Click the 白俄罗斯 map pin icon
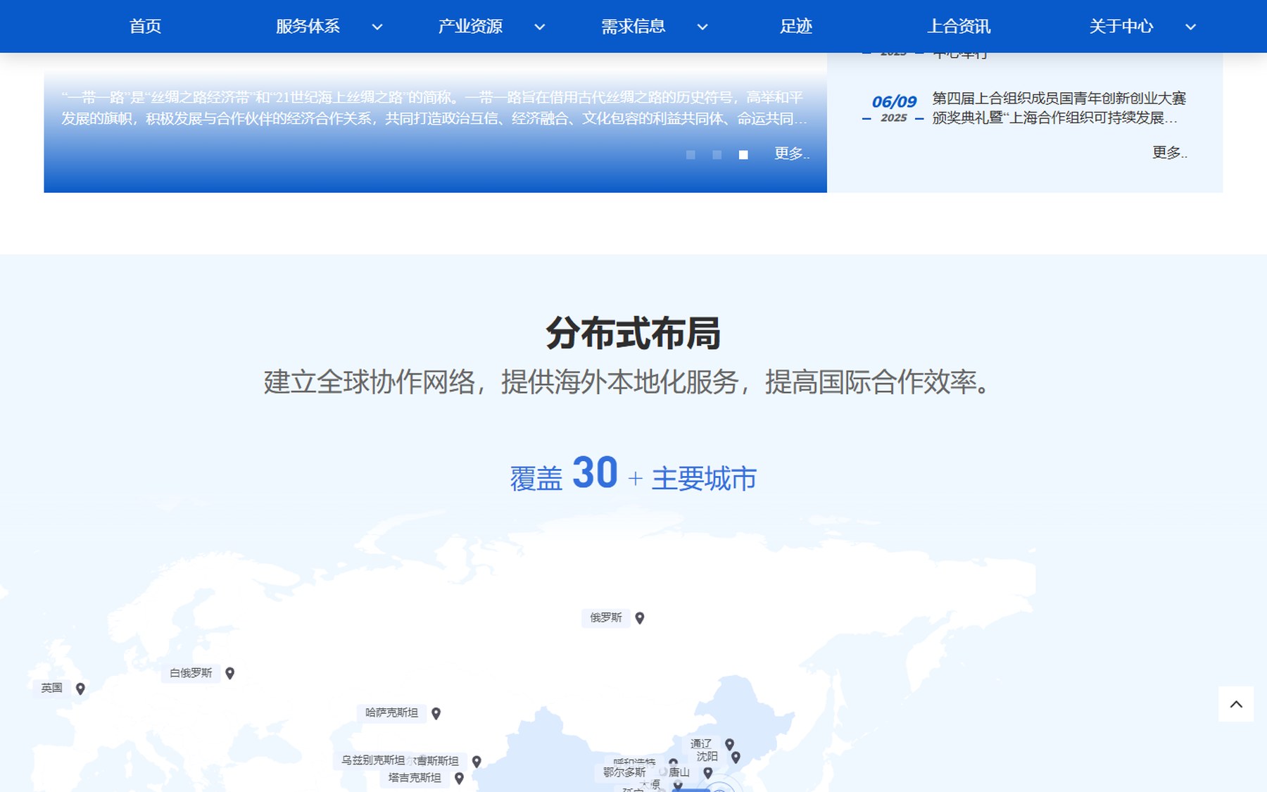The image size is (1267, 792). 229,674
